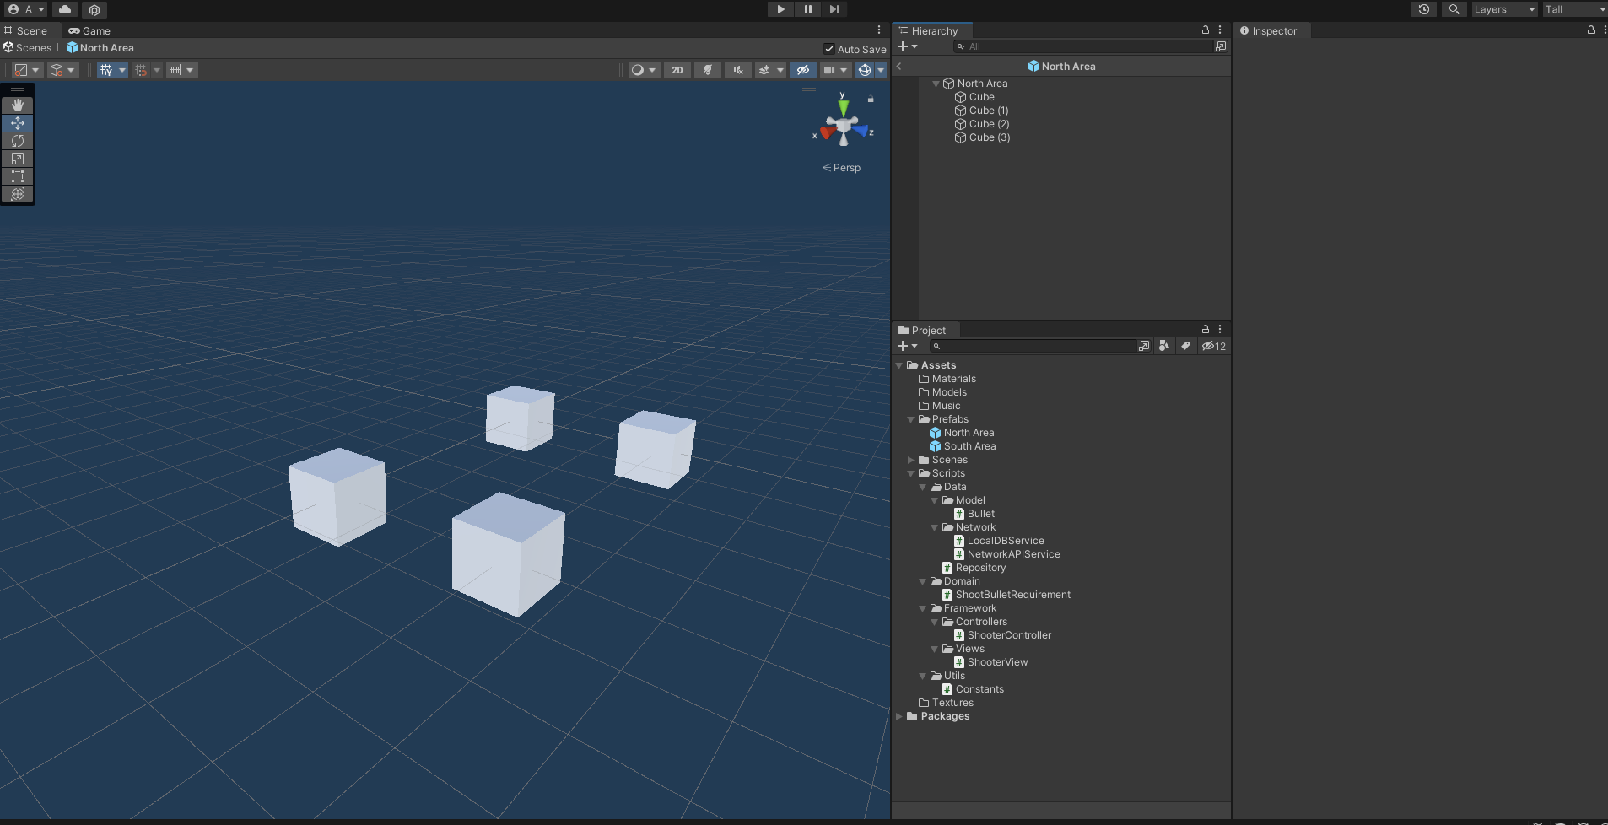Click the Play button

780,9
